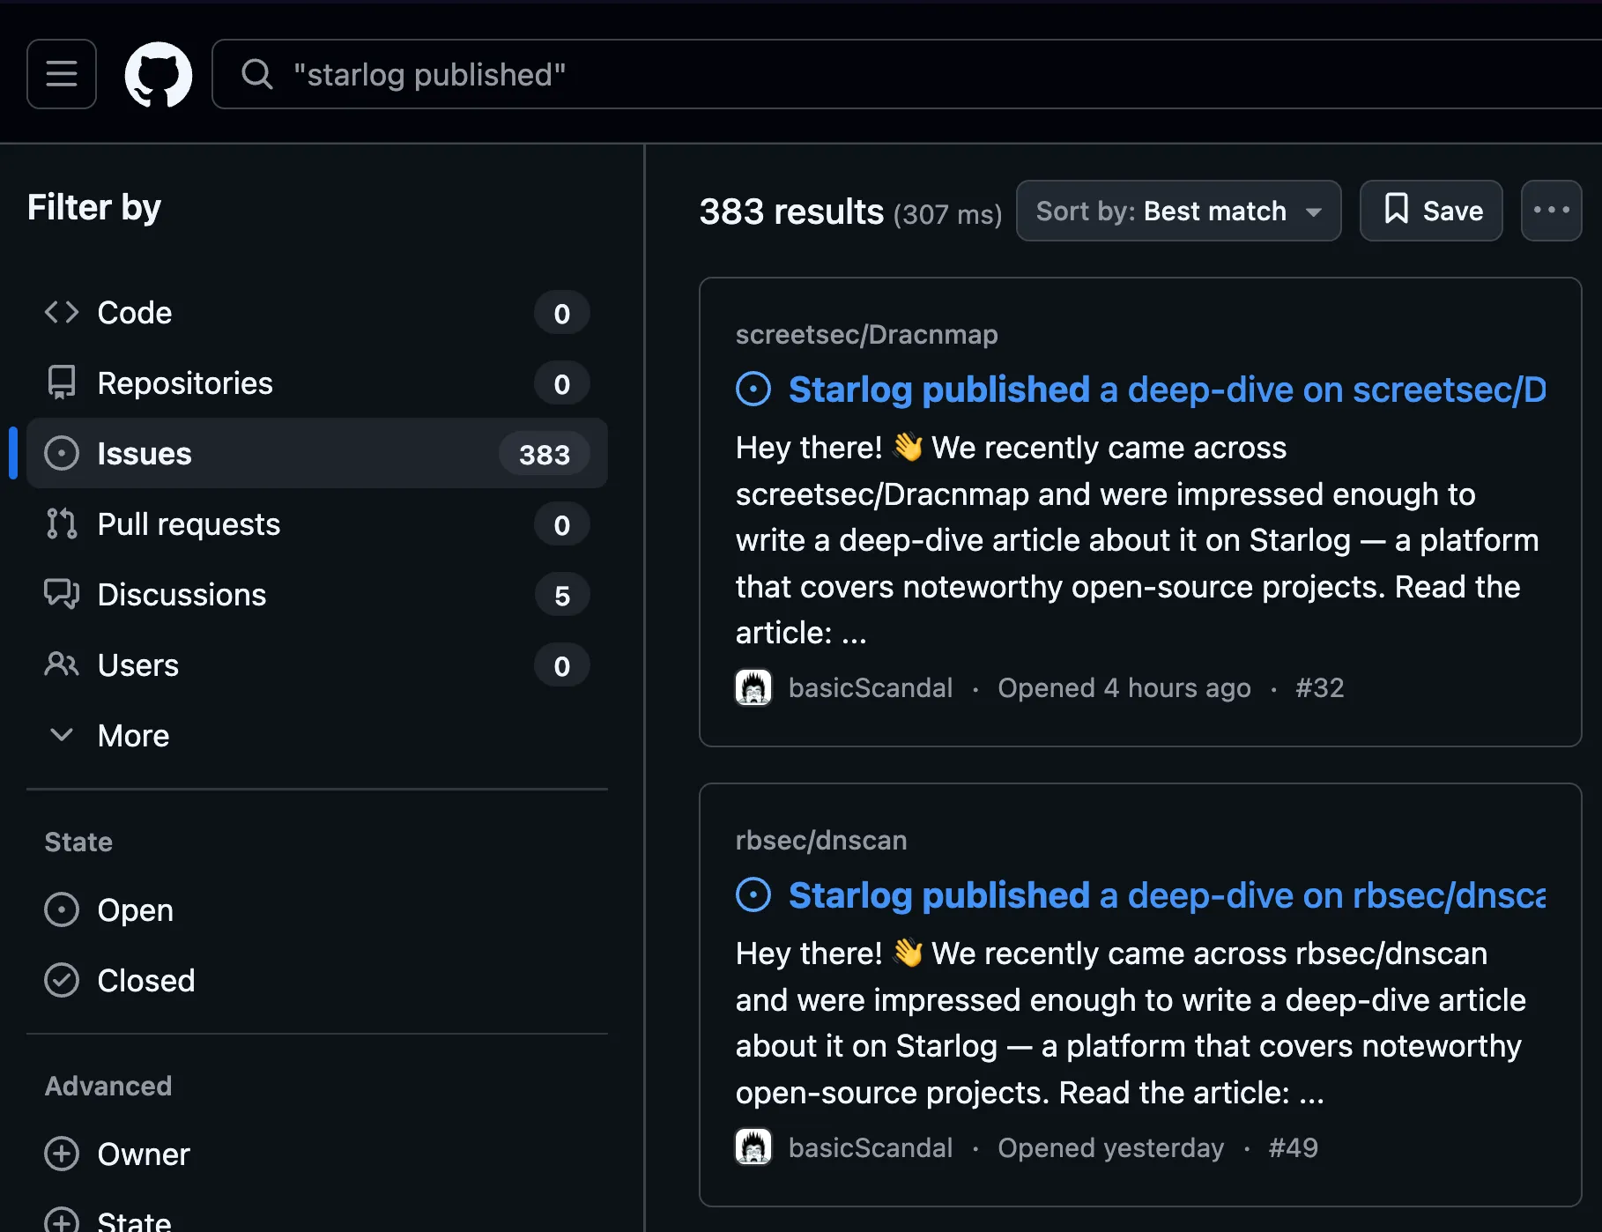Click the open issue icon beside the Dracnmap result

click(x=753, y=389)
